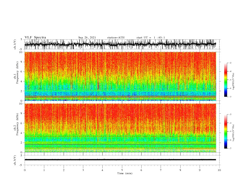
Task: Click the time axis tick label '9'
Action: click(200, 170)
